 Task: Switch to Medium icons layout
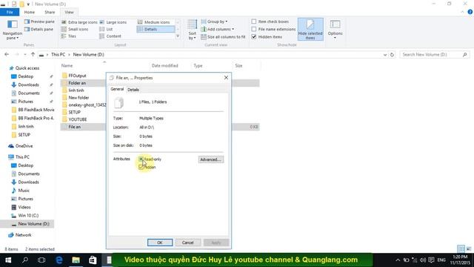pos(153,22)
